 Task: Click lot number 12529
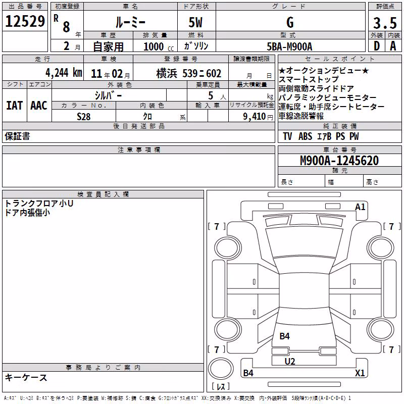coord(25,21)
